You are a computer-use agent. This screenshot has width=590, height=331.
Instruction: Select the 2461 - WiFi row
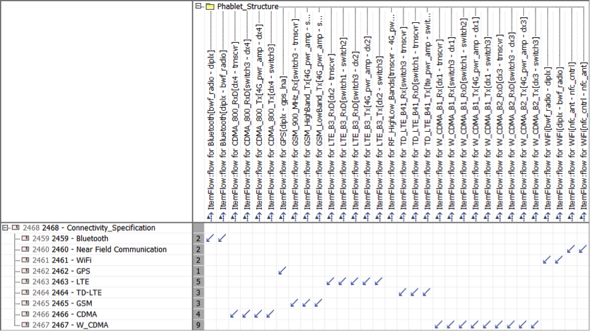62,260
